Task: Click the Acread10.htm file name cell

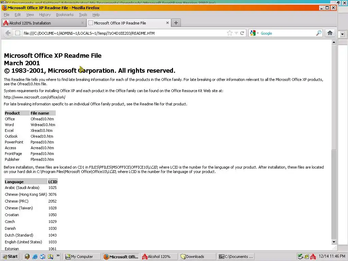Action: coord(42,148)
